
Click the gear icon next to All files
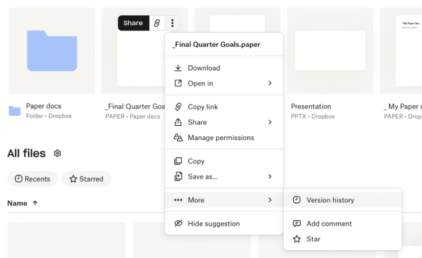pos(57,153)
